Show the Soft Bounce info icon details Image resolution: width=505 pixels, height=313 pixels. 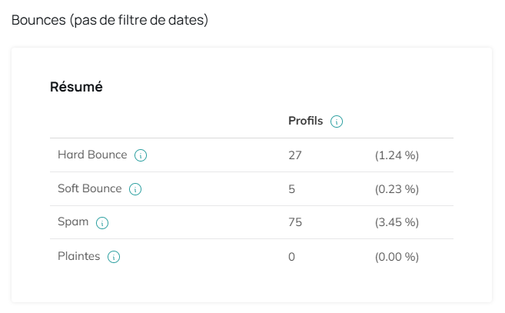tap(135, 189)
